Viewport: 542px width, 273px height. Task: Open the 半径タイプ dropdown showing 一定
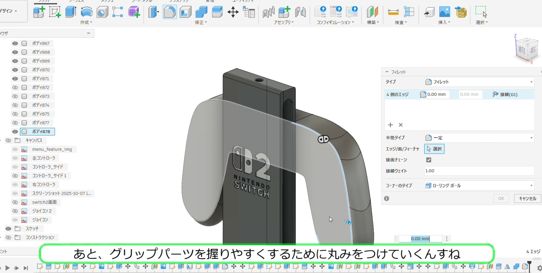479,138
